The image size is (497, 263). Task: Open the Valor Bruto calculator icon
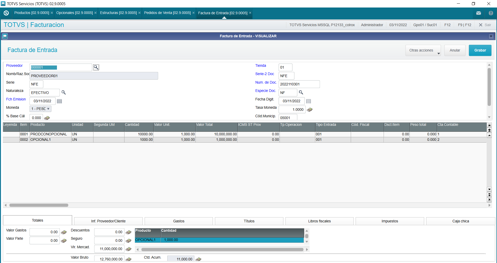coord(128,259)
